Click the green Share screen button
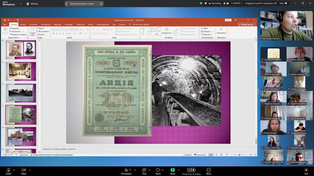 pos(173,170)
